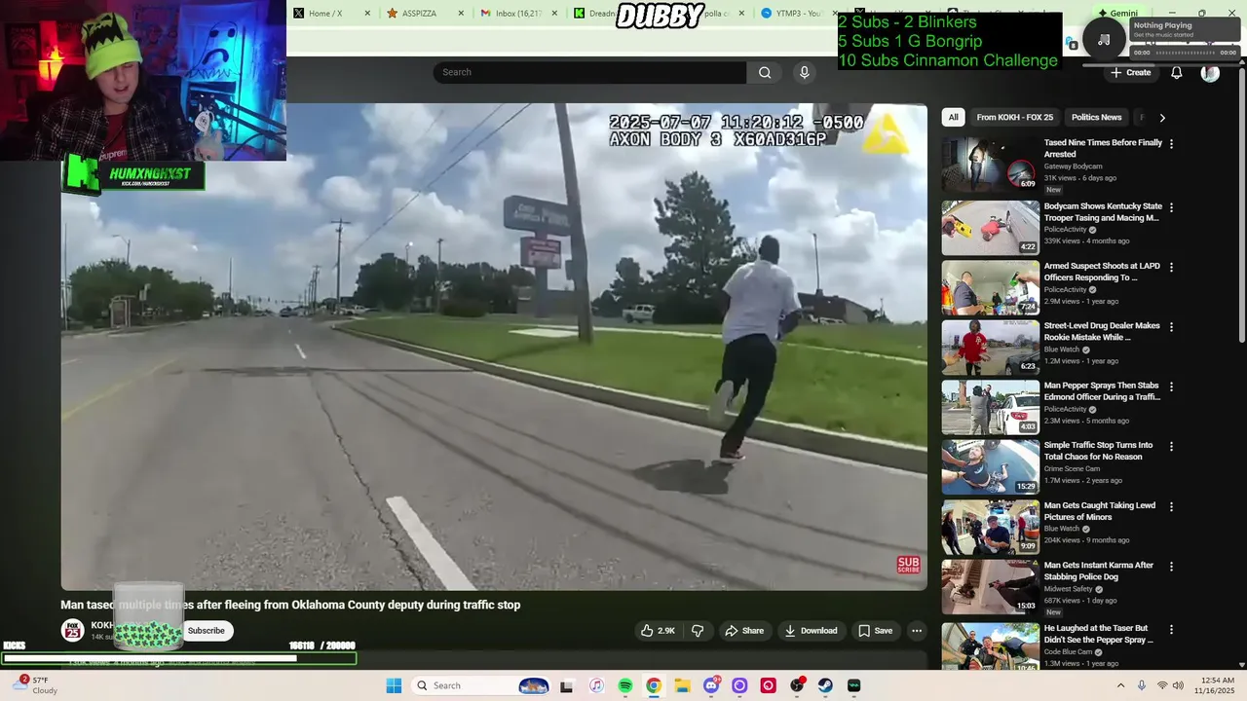Open options menu for Man Pepper Sprays video
Viewport: 1247px width, 701px height.
click(1171, 387)
